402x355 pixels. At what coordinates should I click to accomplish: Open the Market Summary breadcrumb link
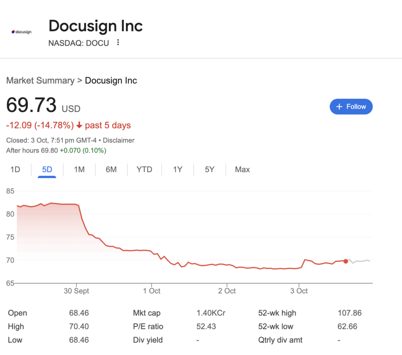pyautogui.click(x=40, y=81)
